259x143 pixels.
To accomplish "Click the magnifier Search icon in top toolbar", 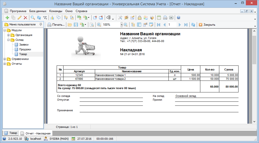I will coord(33,18).
